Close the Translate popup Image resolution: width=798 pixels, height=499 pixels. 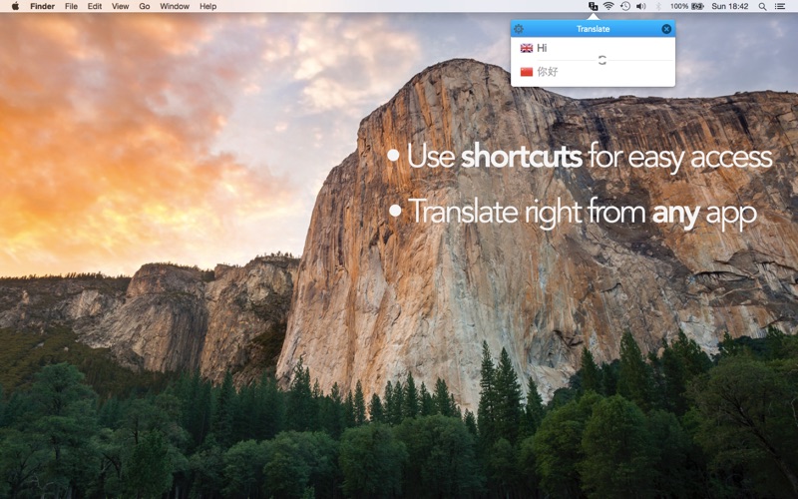(x=666, y=29)
